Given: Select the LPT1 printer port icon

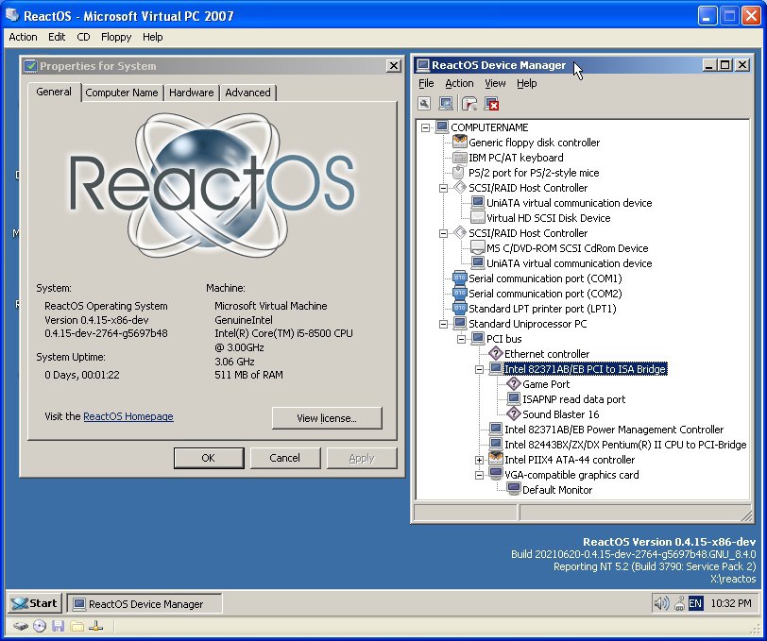Looking at the screenshot, I should [459, 309].
